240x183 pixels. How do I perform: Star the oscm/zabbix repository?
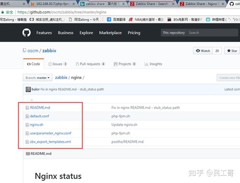(232, 51)
